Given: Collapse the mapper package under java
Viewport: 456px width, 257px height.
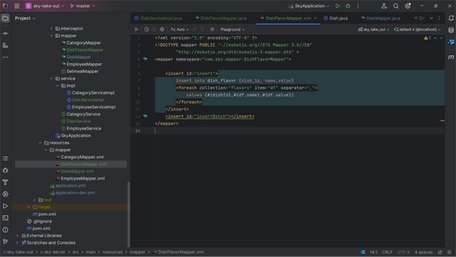Looking at the screenshot, I should point(51,36).
